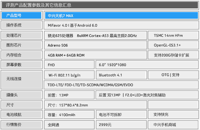
Task: Click the 4GB RAM + 64GB ROM cell
Action: tap(96, 55)
